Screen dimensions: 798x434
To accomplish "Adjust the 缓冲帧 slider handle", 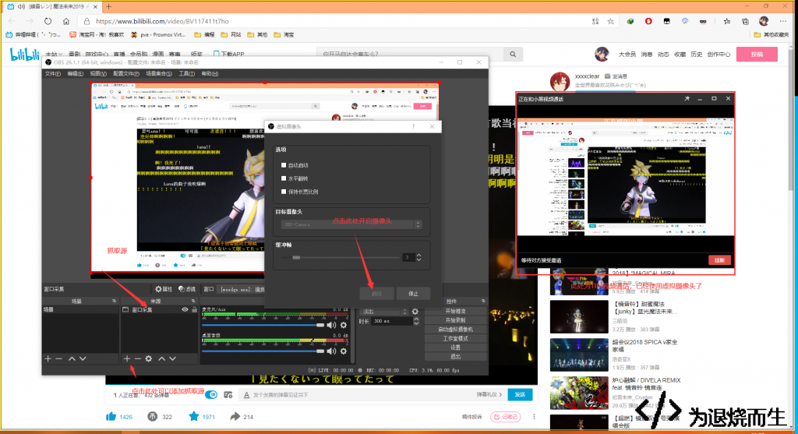I will 296,257.
